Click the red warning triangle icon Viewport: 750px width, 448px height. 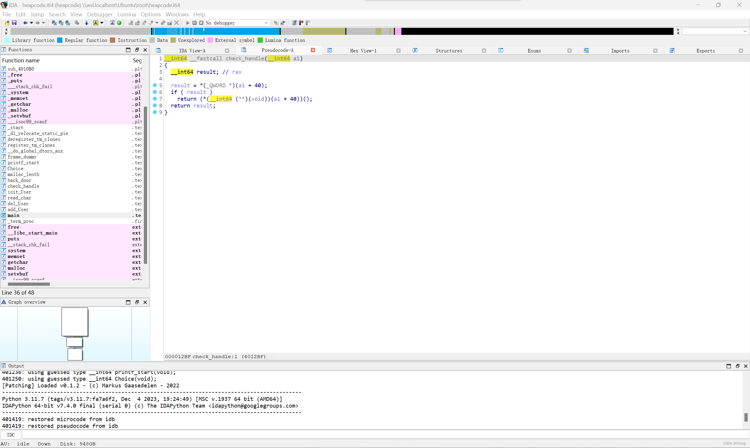[112, 23]
